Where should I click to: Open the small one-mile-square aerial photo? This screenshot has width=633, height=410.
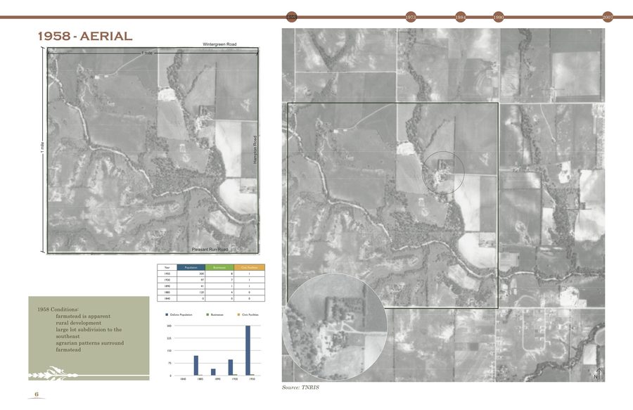153,150
